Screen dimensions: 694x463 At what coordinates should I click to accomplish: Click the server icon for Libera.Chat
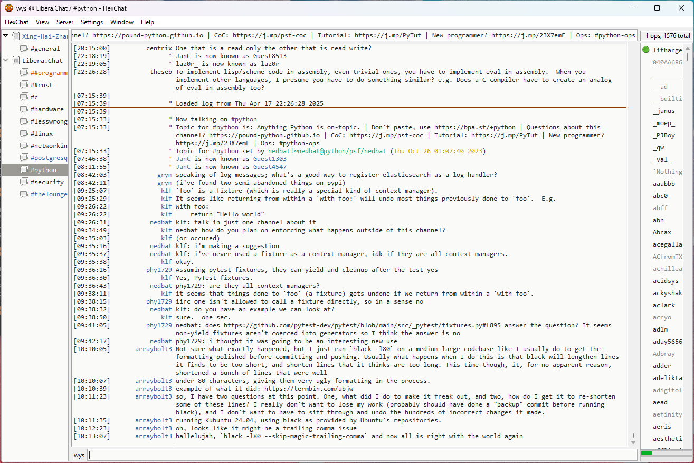16,61
